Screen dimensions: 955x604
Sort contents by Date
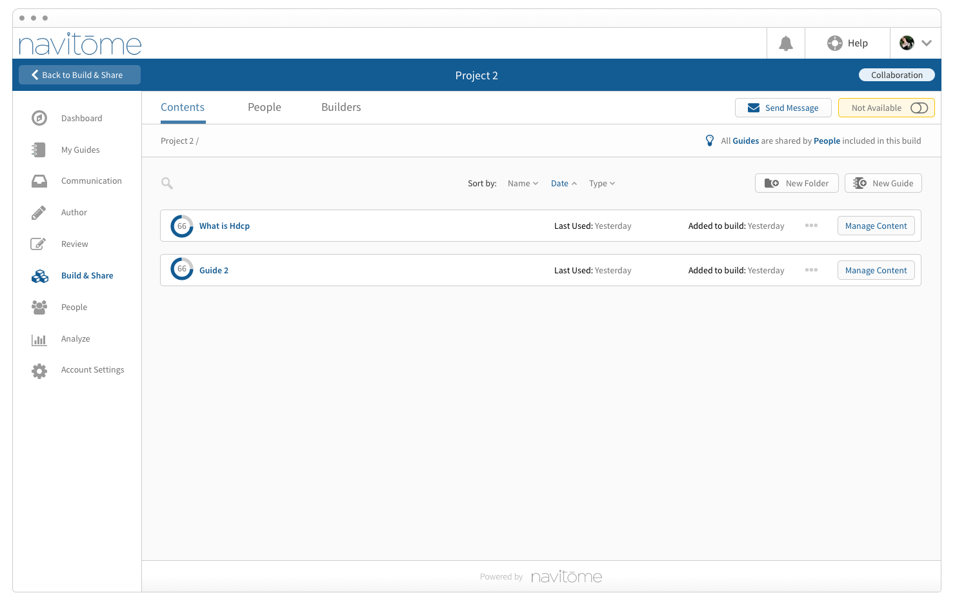(564, 183)
